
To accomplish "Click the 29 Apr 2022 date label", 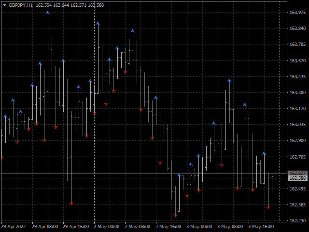I will click(x=13, y=226).
